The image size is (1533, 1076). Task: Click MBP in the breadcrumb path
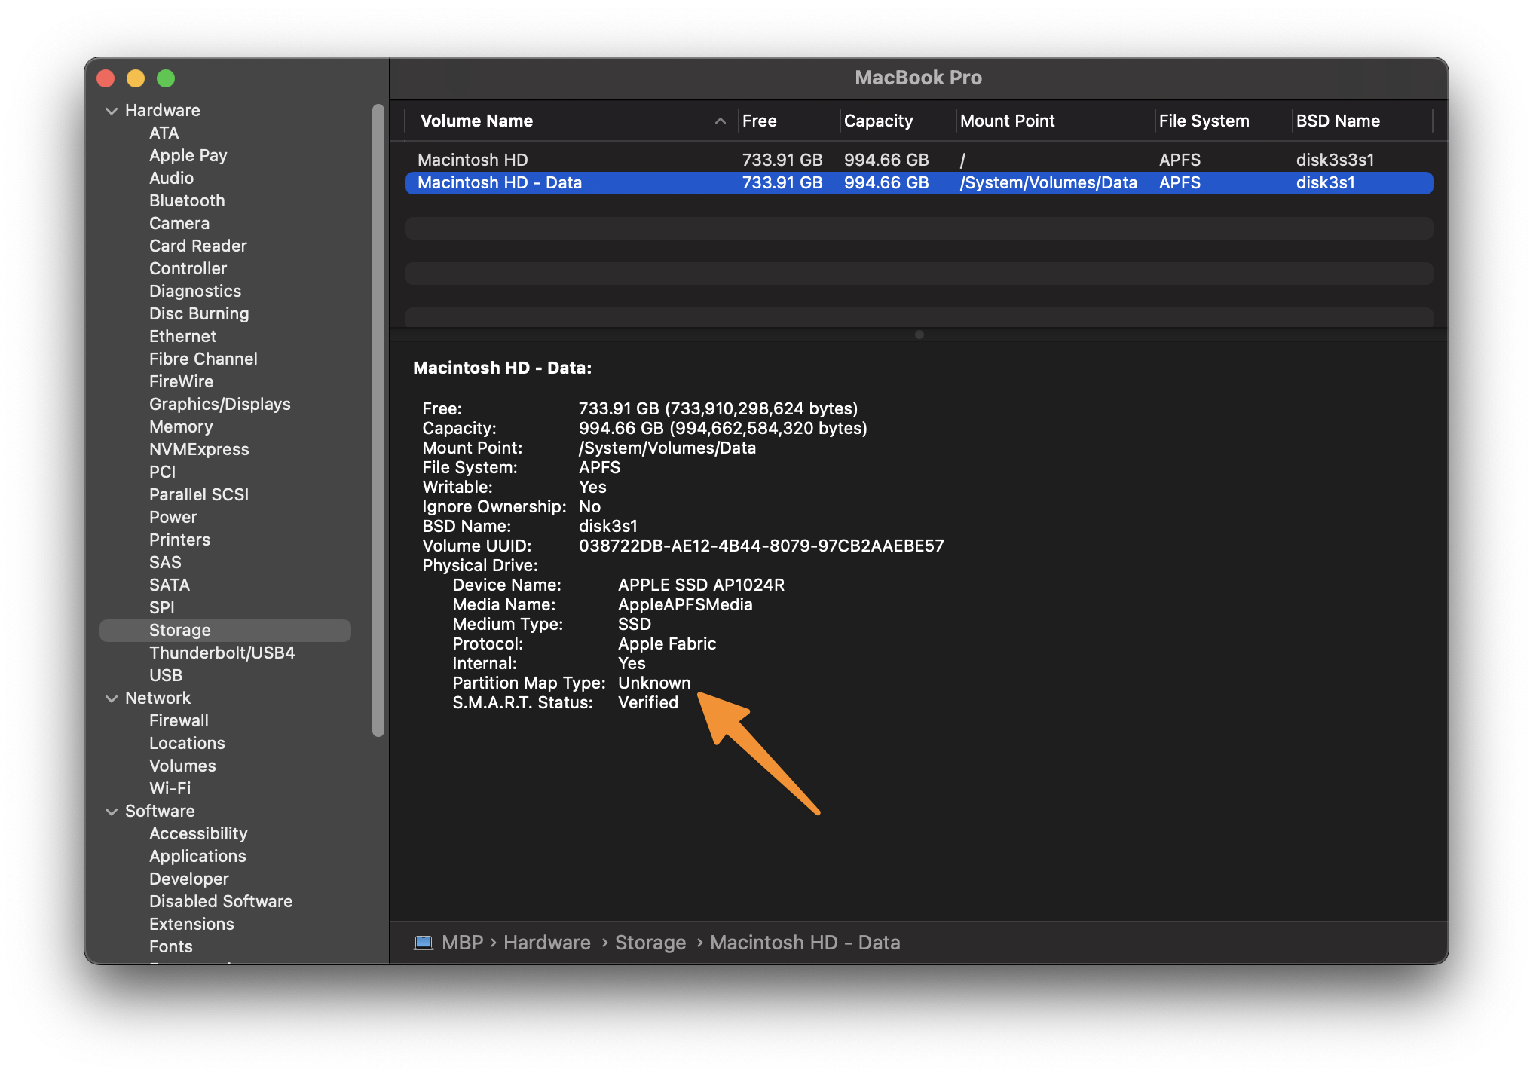coord(461,942)
